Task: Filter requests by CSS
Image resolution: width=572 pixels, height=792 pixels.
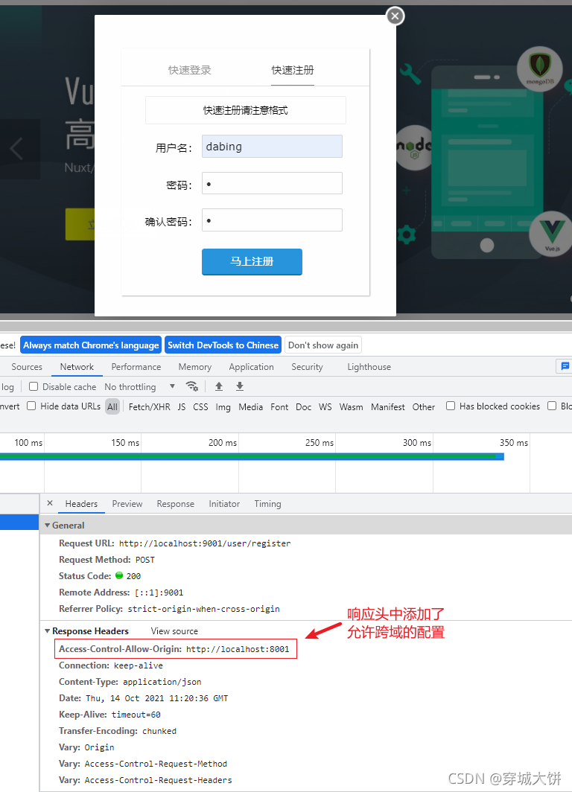Action: pyautogui.click(x=200, y=406)
